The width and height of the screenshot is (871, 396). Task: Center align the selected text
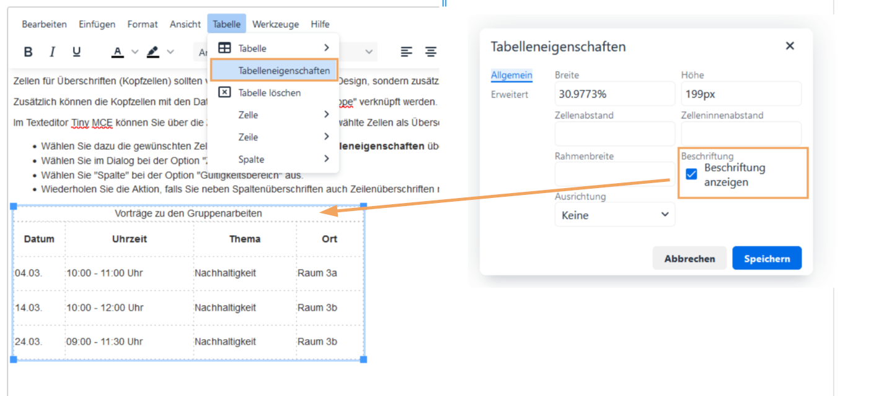pos(431,52)
